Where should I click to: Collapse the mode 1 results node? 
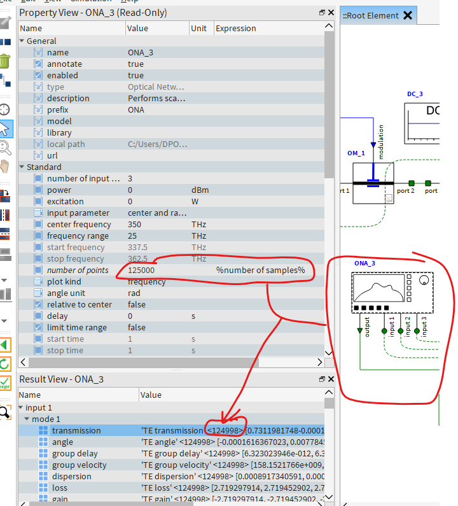27,419
